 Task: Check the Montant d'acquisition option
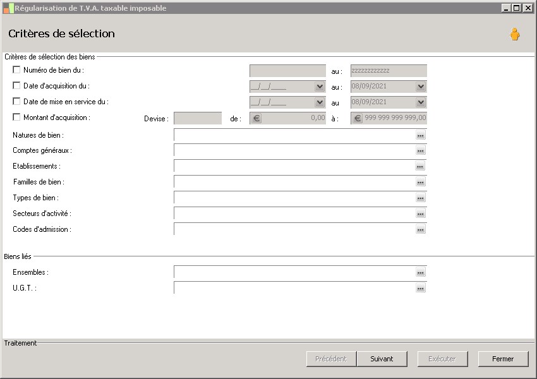[16, 117]
